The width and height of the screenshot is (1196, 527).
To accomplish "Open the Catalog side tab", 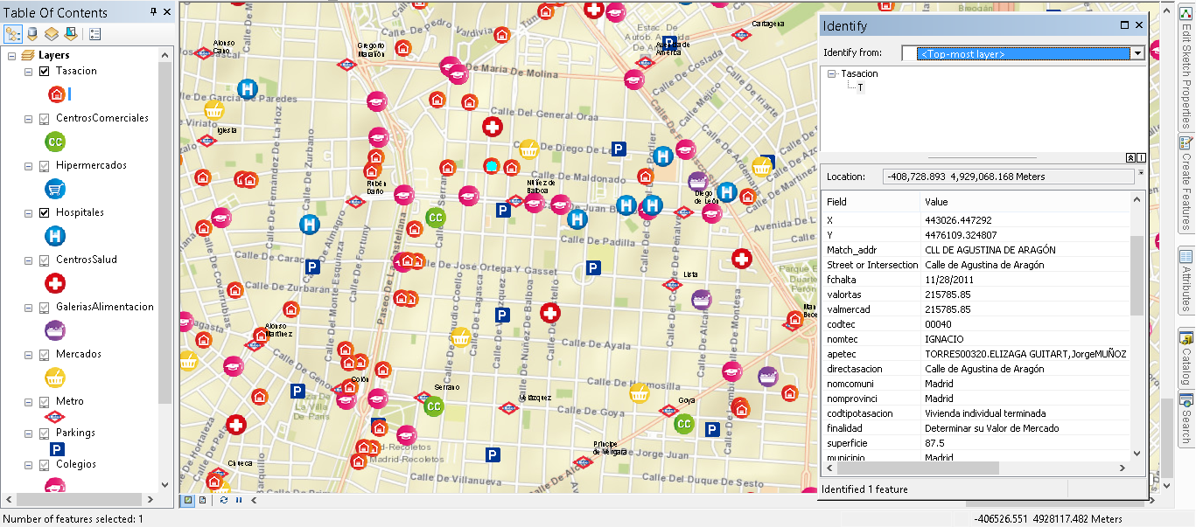I will pos(1186,358).
